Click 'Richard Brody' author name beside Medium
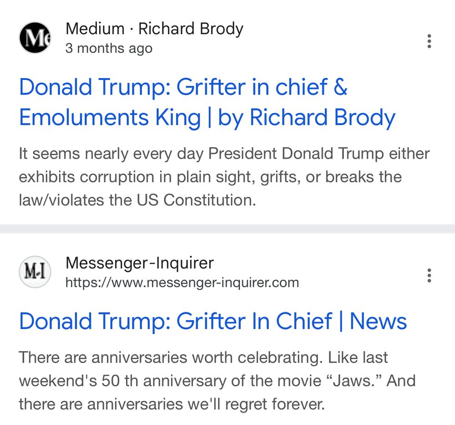Screen dimensions: 455x425 191,29
